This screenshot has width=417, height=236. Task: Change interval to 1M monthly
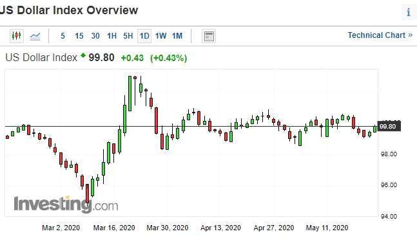177,36
